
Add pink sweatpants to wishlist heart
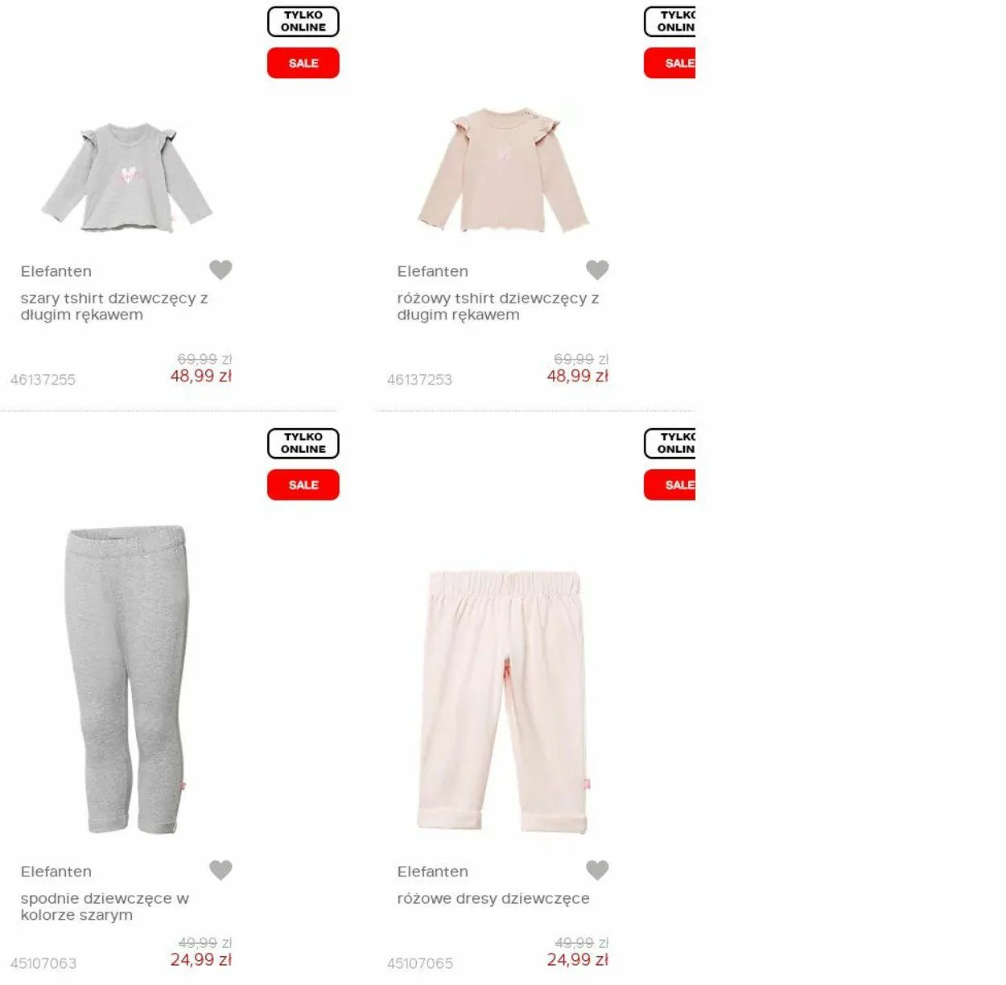[597, 870]
